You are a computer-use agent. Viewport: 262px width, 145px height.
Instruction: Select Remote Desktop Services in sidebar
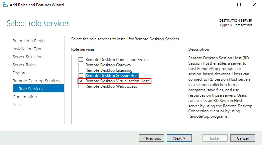click(36, 81)
